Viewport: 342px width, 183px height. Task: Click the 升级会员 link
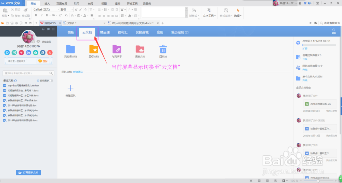point(47,42)
